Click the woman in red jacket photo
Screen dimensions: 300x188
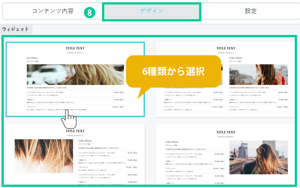click(x=271, y=74)
